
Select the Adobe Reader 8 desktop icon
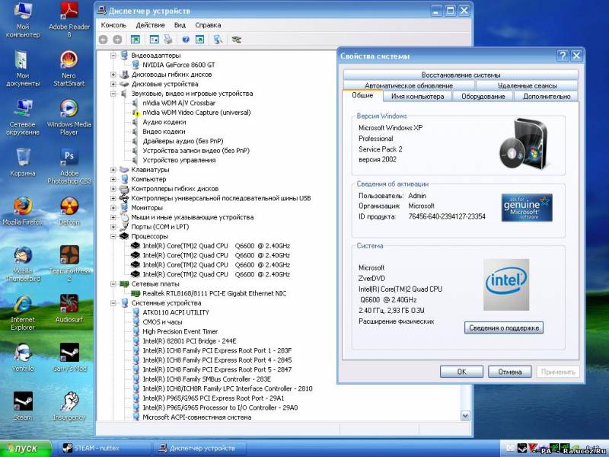[x=69, y=20]
